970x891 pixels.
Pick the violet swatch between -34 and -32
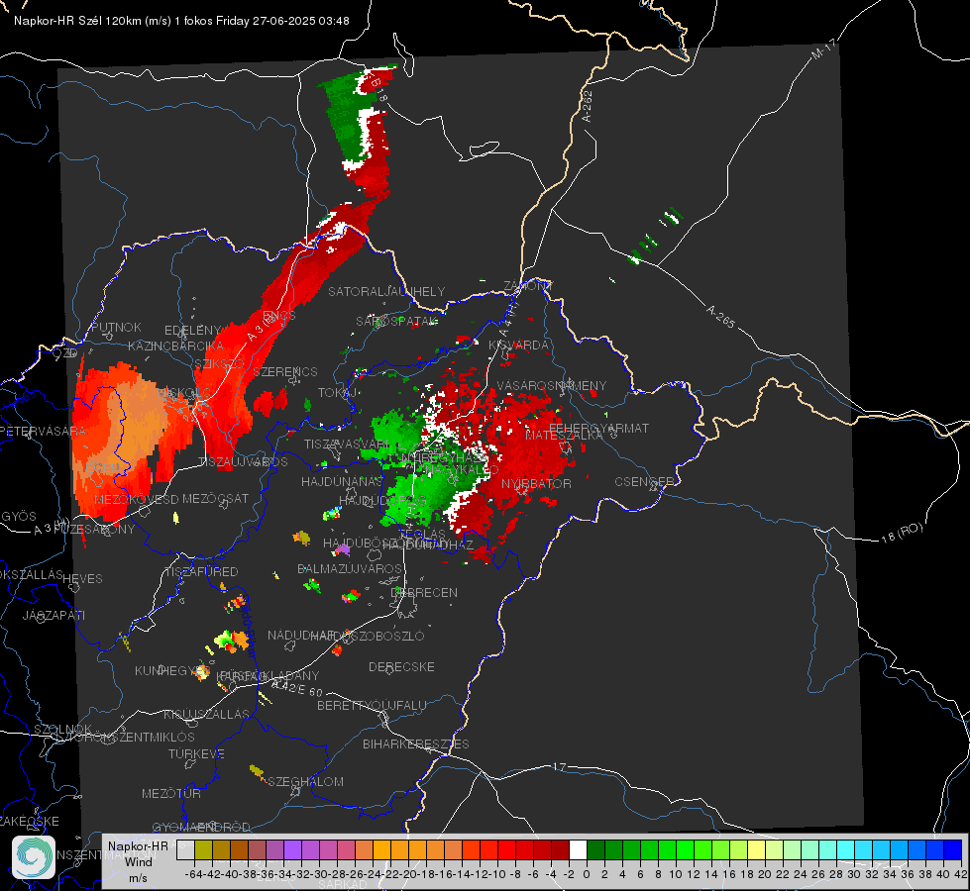tap(292, 849)
